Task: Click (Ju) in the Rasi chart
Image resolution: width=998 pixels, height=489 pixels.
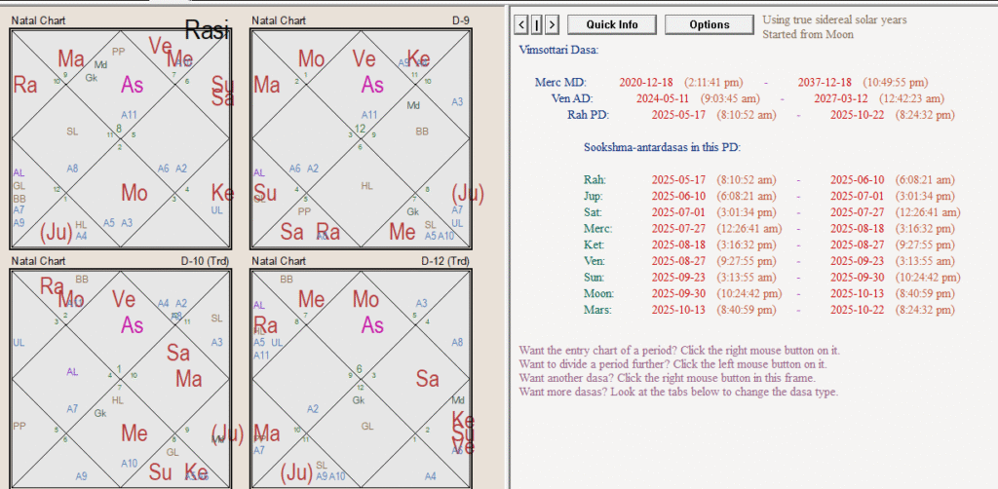Action: point(56,232)
